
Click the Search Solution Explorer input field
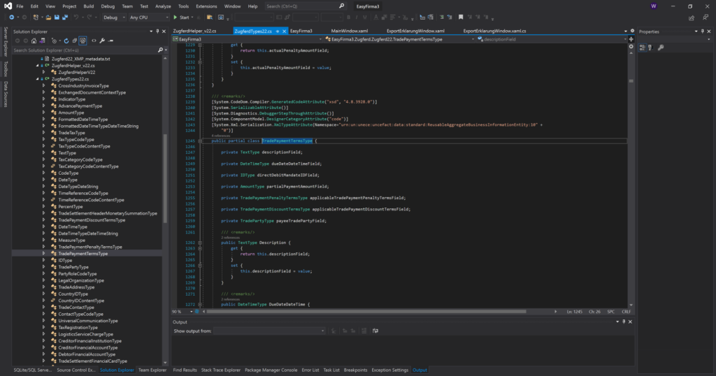pos(85,50)
